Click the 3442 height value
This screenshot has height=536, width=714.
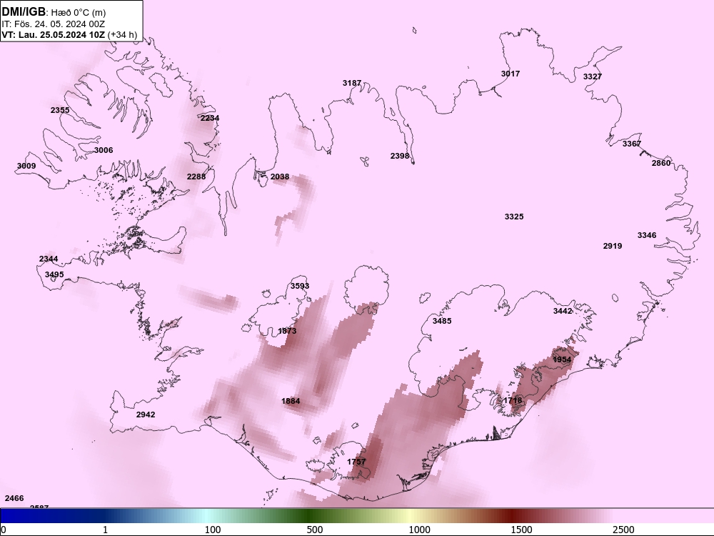[563, 311]
